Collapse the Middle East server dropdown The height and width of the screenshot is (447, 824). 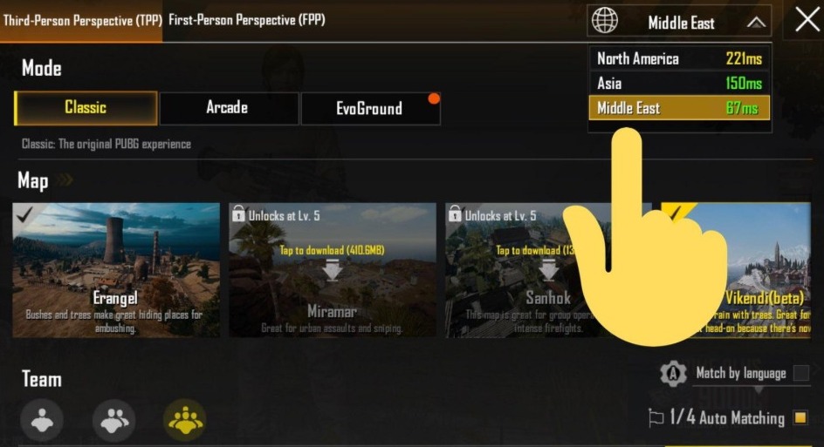point(756,23)
